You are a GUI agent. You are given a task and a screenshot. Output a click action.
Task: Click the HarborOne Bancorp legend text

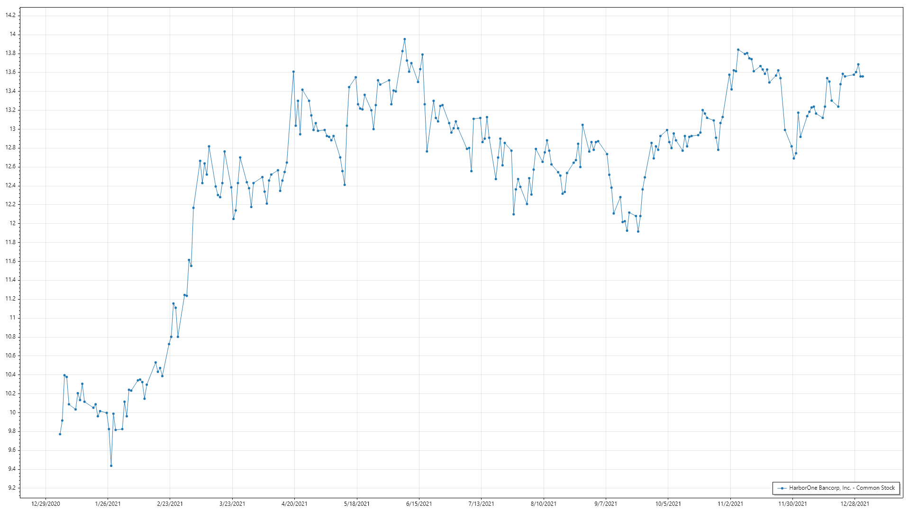tap(842, 488)
